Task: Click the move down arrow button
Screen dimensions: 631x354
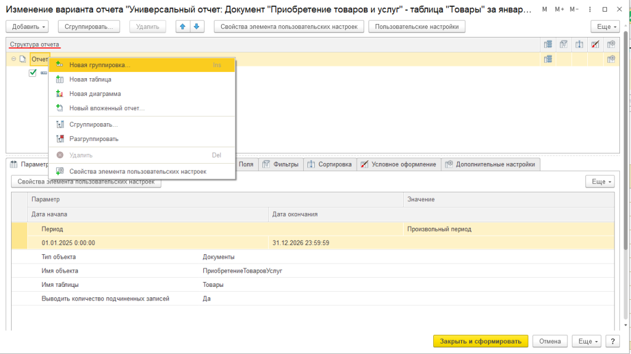Action: tap(197, 26)
